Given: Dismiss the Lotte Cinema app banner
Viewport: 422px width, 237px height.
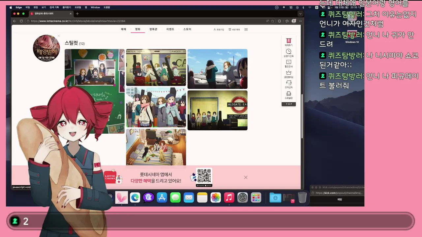Looking at the screenshot, I should tap(246, 177).
